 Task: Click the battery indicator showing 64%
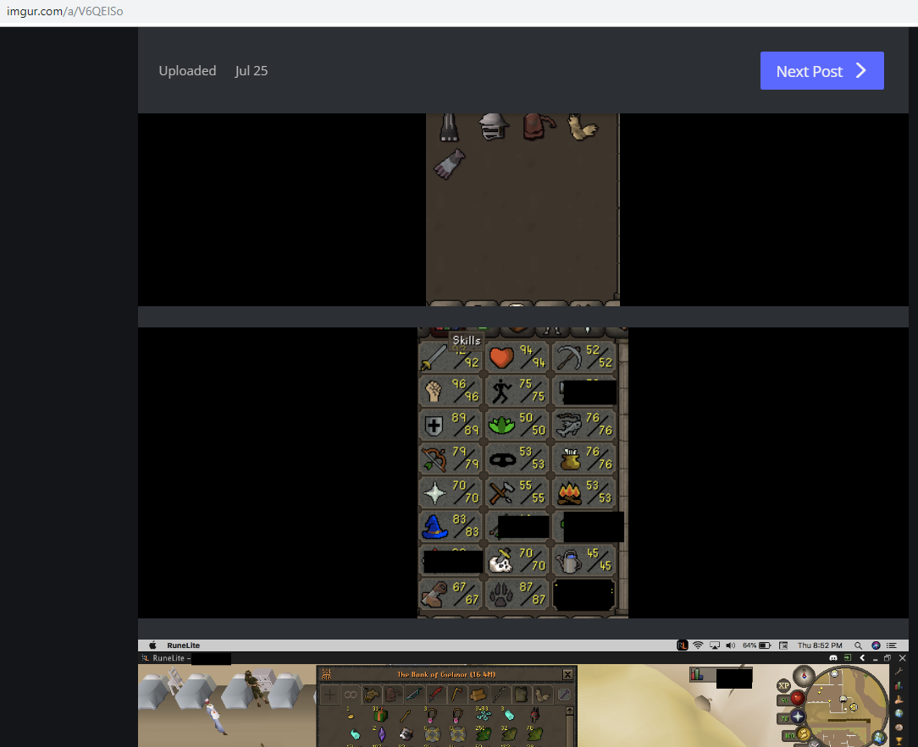[x=756, y=645]
